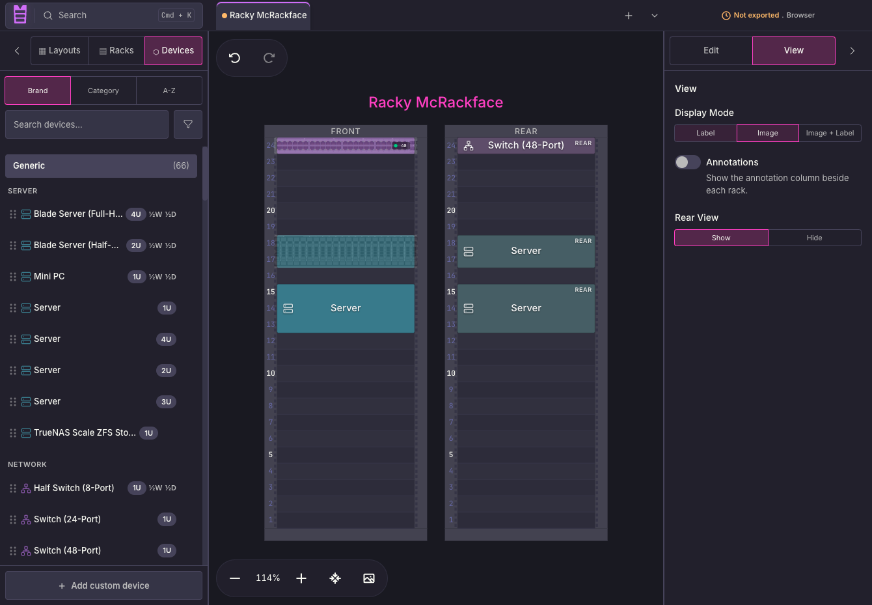872x605 pixels.
Task: Collapse the Generic brand group
Action: click(101, 165)
